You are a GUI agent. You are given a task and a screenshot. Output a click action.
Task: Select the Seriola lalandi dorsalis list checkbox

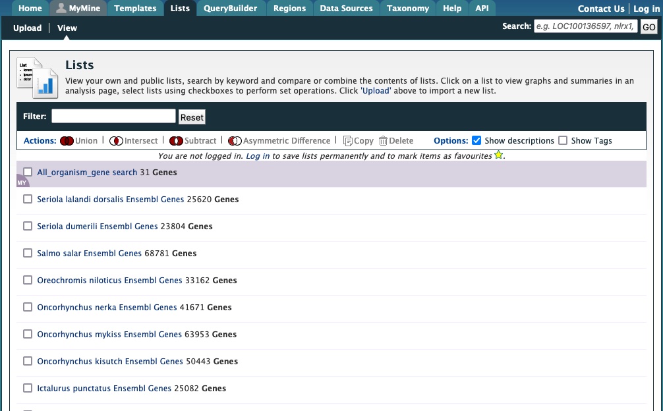coord(28,199)
